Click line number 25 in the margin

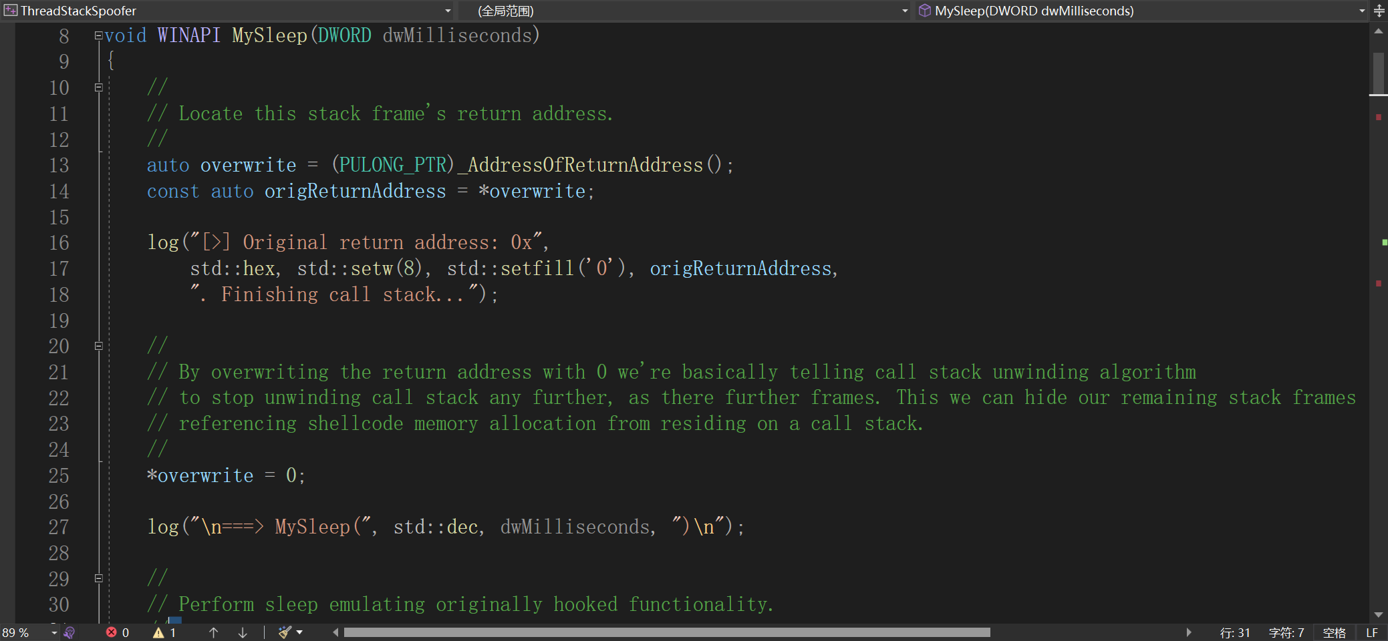[59, 475]
